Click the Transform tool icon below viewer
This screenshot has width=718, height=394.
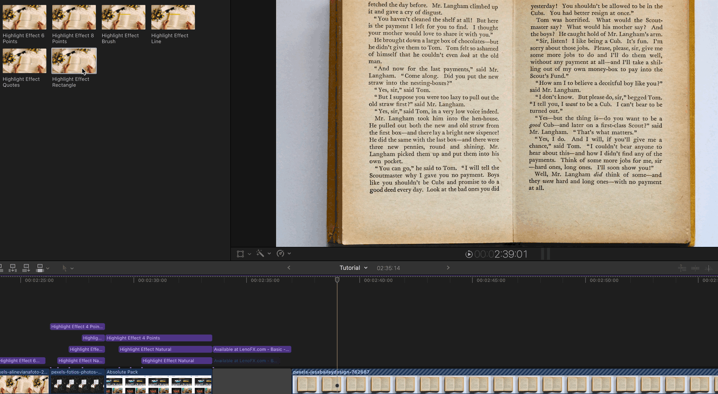pos(240,254)
